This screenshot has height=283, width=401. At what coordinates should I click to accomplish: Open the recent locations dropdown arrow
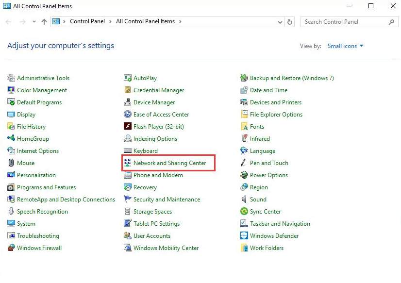pyautogui.click(x=34, y=22)
